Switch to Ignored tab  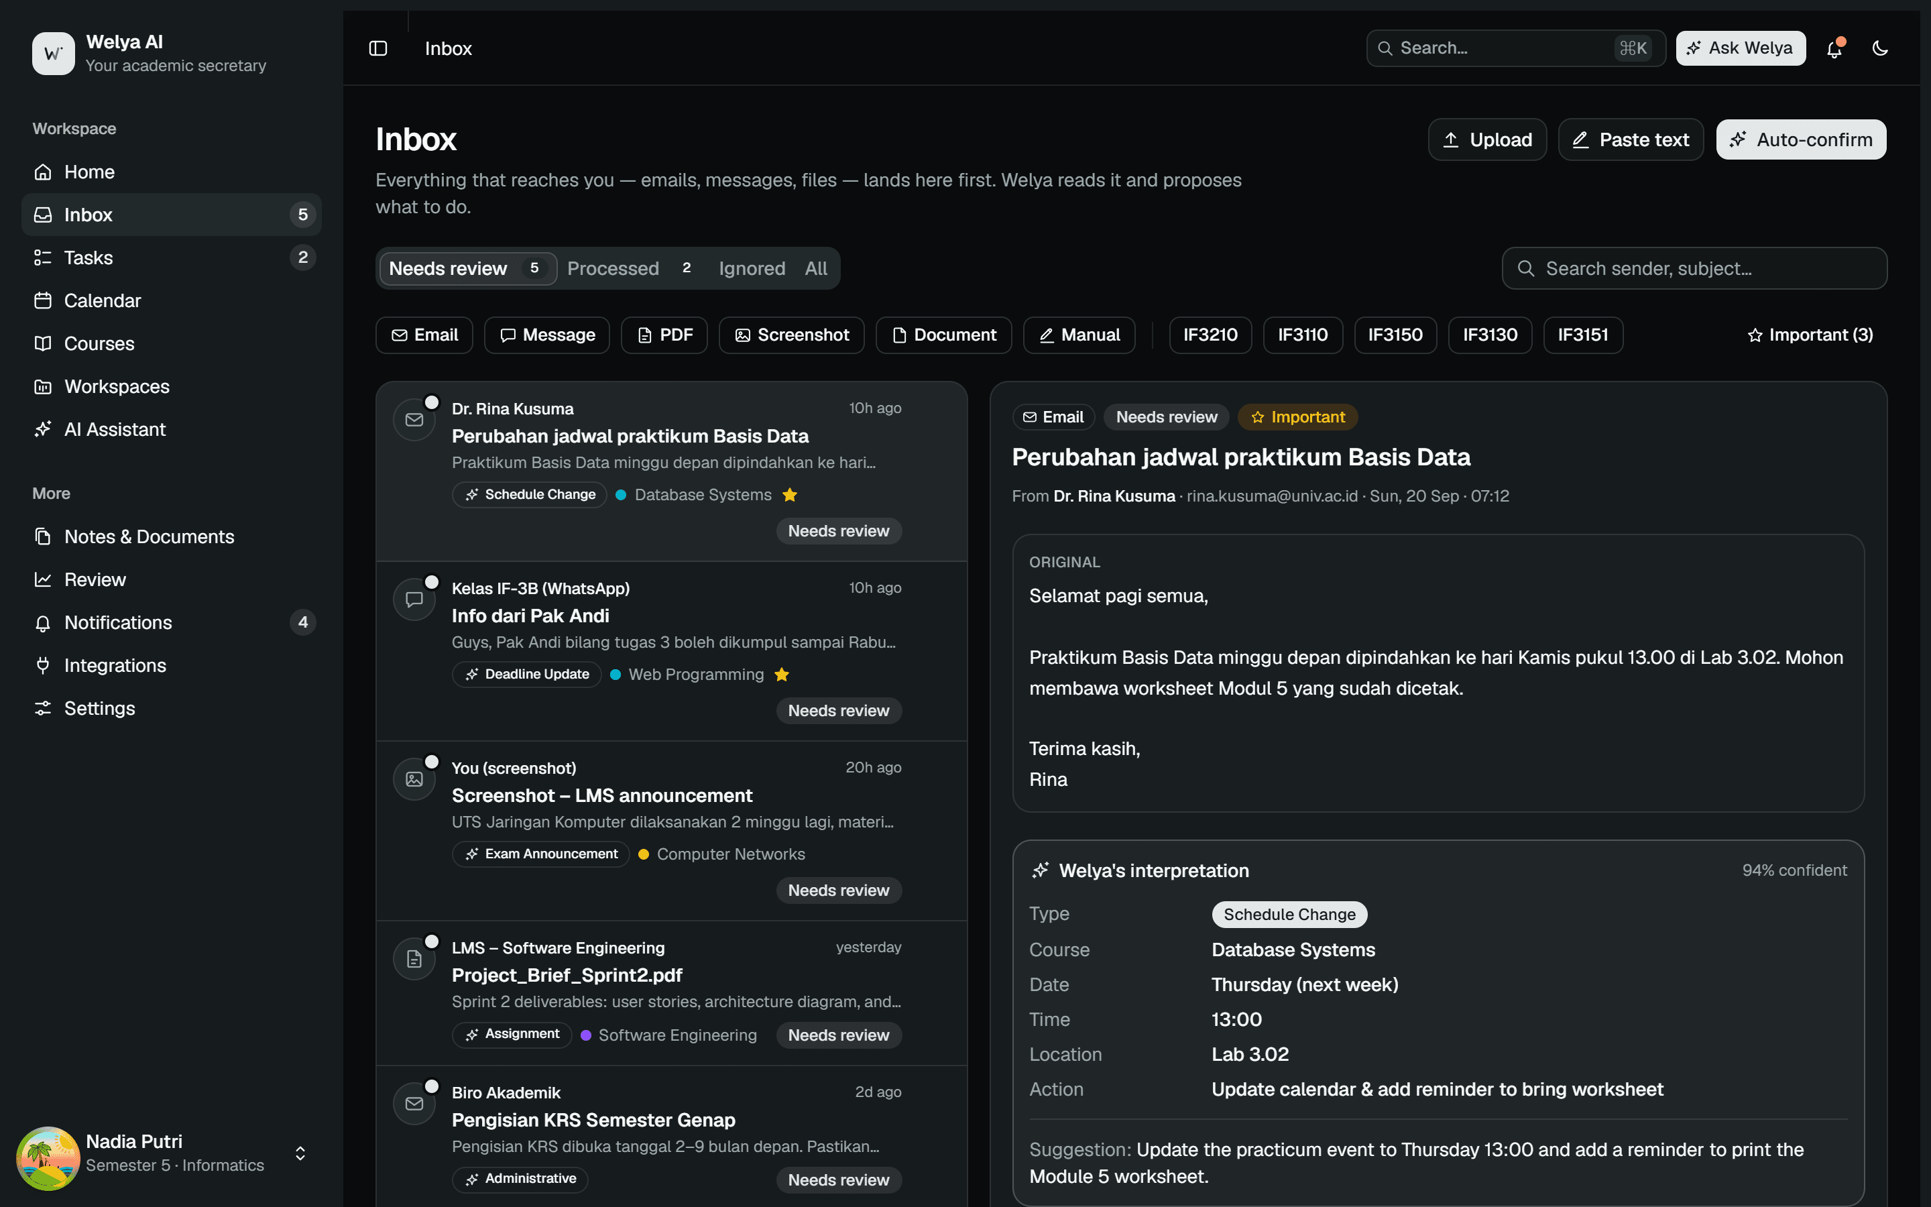tap(752, 268)
